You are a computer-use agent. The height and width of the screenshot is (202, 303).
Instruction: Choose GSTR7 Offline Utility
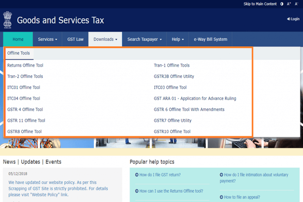[x=173, y=120]
